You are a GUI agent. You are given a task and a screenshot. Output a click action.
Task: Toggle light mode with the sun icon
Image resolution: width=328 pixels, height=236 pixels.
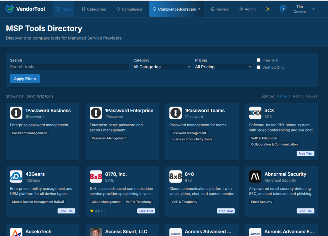click(268, 9)
